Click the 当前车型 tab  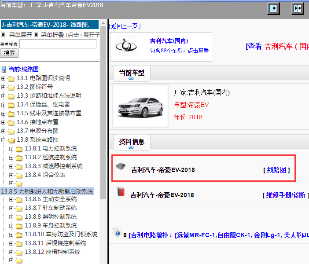click(x=132, y=73)
